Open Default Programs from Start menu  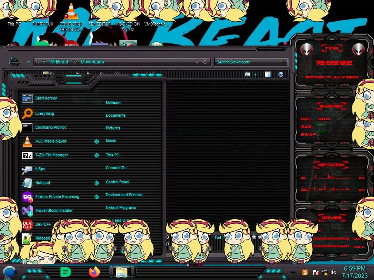point(121,207)
